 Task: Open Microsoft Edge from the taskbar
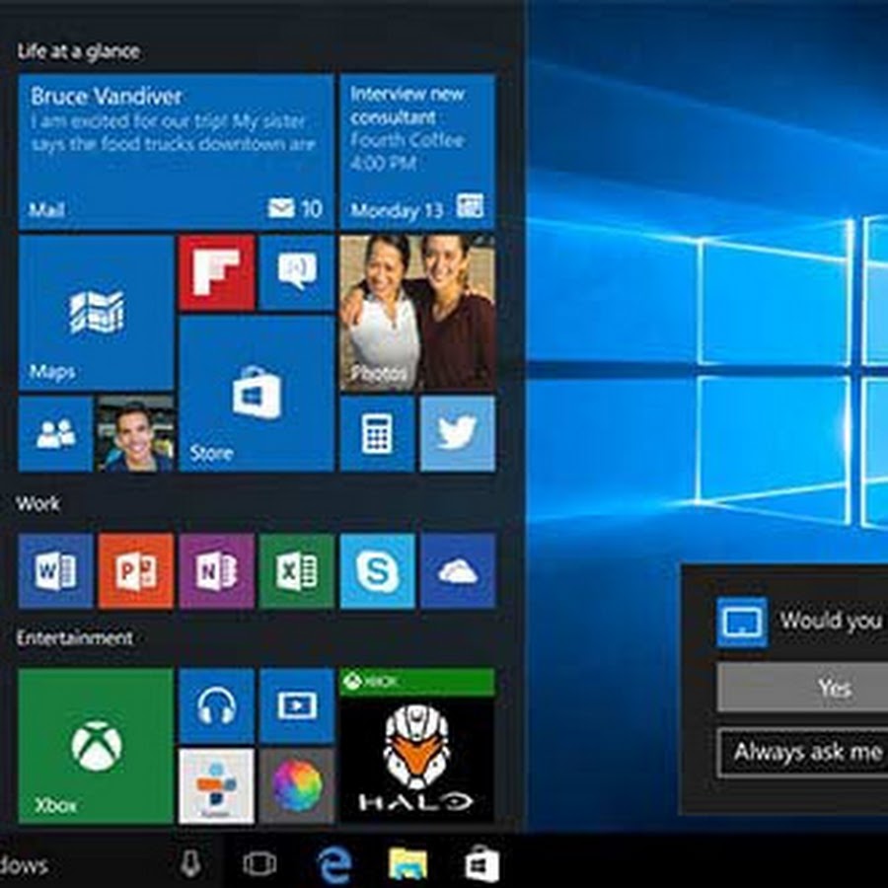333,865
